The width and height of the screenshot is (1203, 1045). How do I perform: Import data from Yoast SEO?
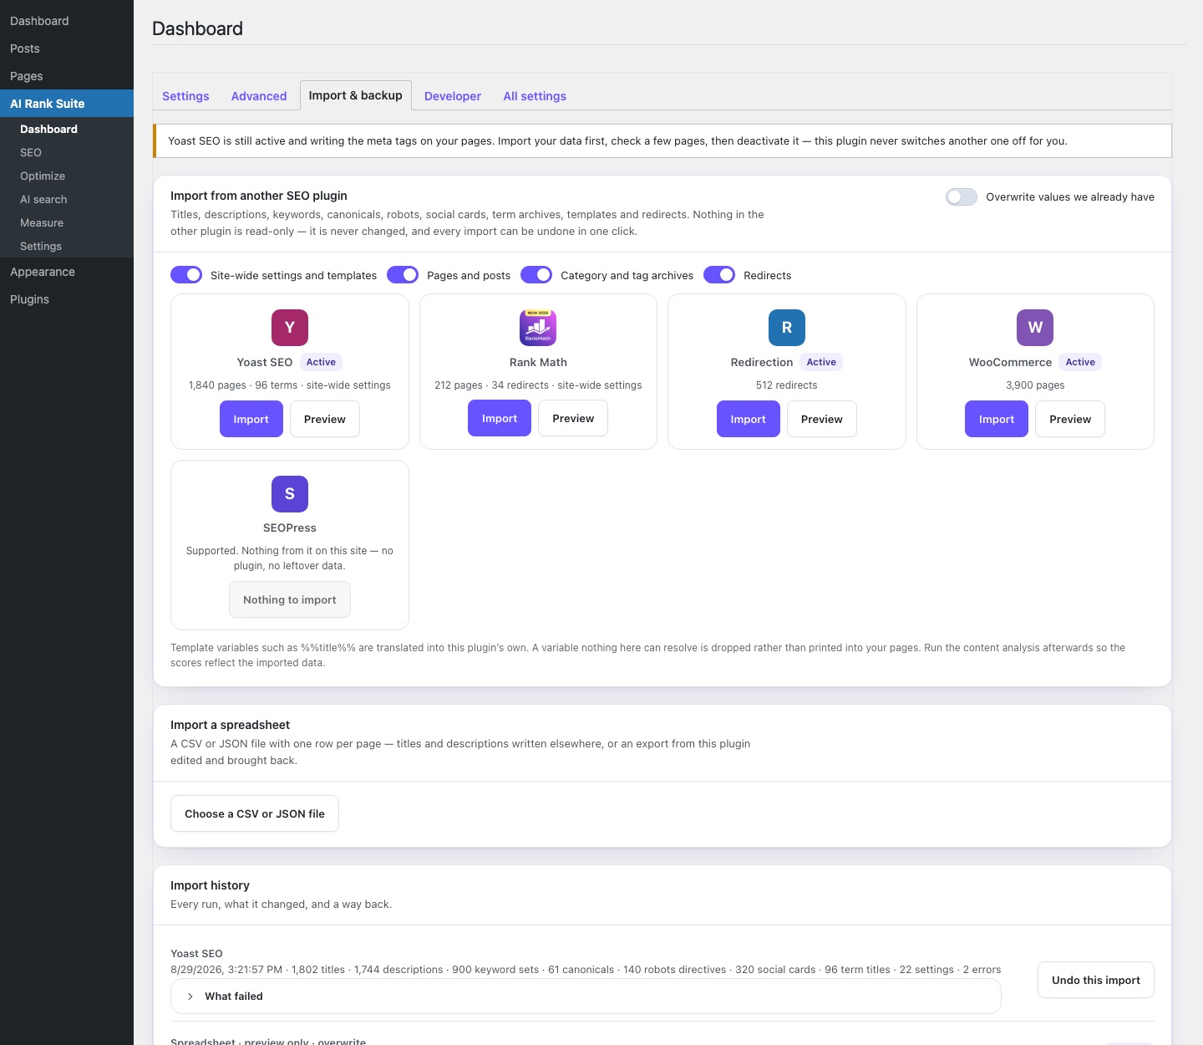click(251, 419)
